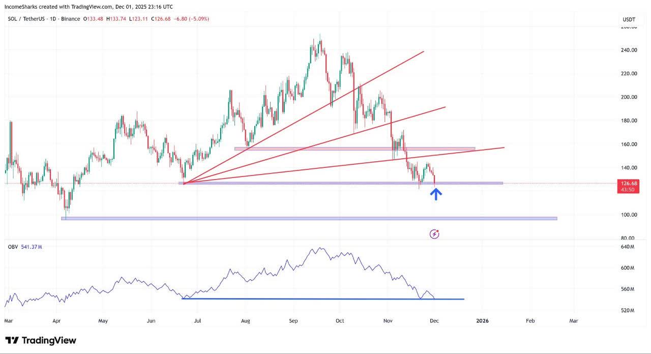Viewport: 651px width, 354px height.
Task: Click the 240.00 price axis label
Action: pyautogui.click(x=629, y=50)
